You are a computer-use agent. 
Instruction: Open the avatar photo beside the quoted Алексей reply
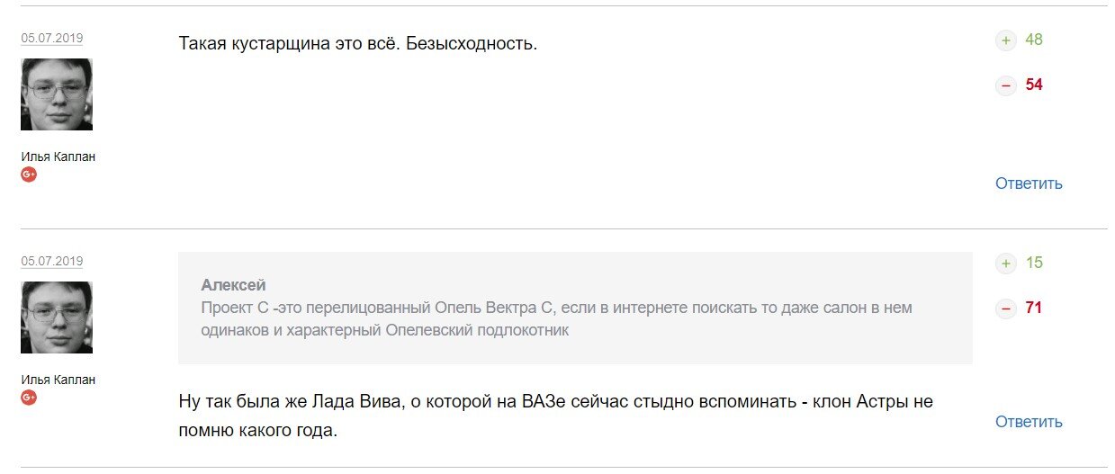(57, 317)
